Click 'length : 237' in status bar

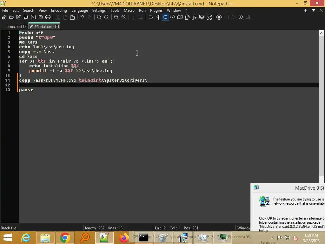[x=95, y=228]
